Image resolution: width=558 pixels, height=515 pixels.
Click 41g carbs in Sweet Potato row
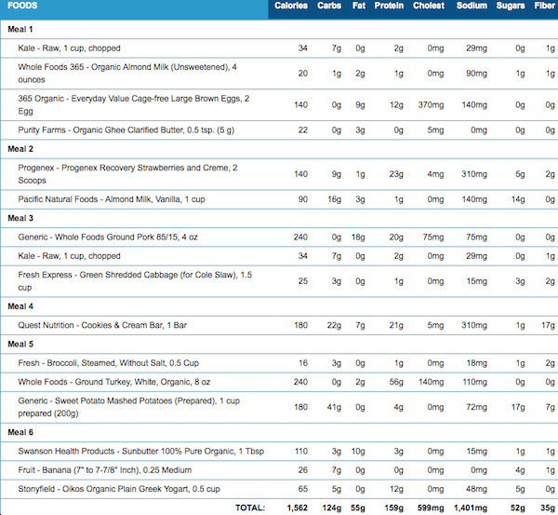[334, 407]
